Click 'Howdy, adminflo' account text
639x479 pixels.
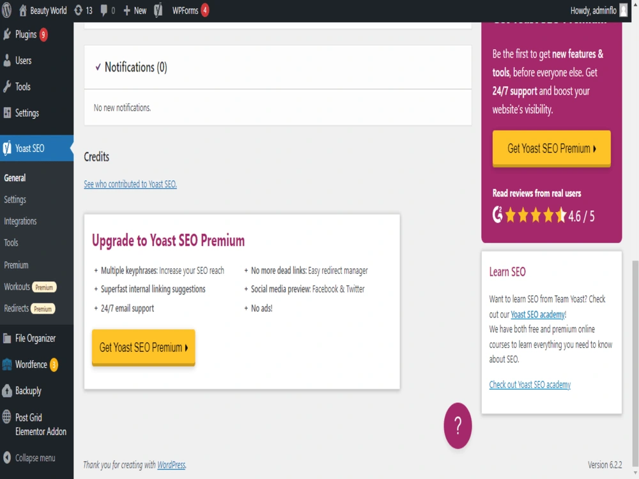[x=594, y=11]
